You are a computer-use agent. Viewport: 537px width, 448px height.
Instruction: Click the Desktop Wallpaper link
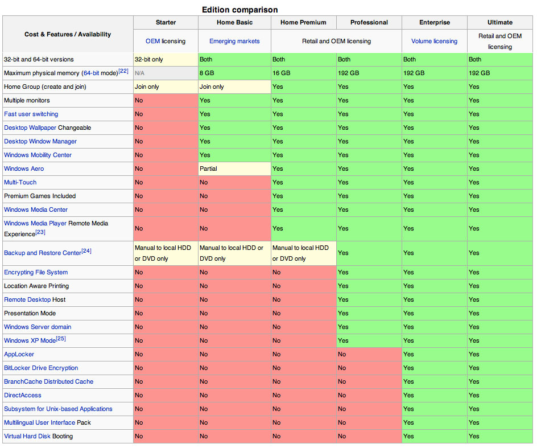(x=30, y=128)
